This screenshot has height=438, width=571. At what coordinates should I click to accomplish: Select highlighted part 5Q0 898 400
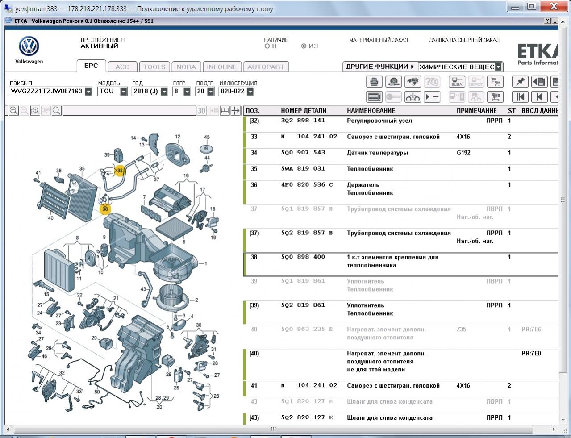coord(303,257)
